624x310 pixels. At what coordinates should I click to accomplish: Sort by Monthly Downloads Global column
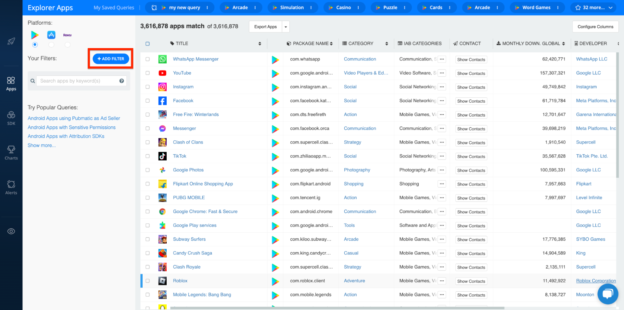[x=563, y=44]
